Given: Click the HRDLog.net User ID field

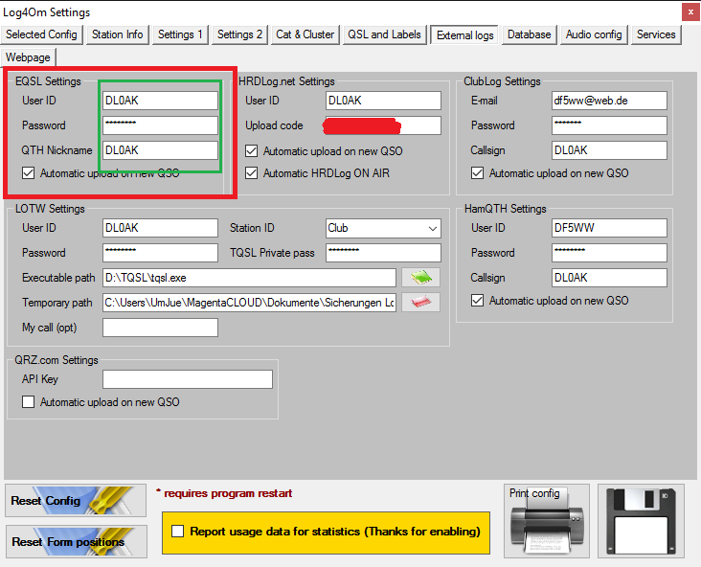Looking at the screenshot, I should 383,101.
